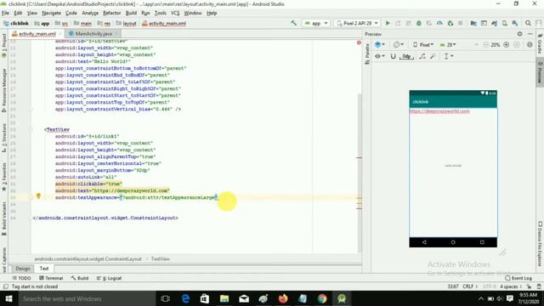Open Microsoft Edge from taskbar
544x306 pixels.
(x=185, y=298)
